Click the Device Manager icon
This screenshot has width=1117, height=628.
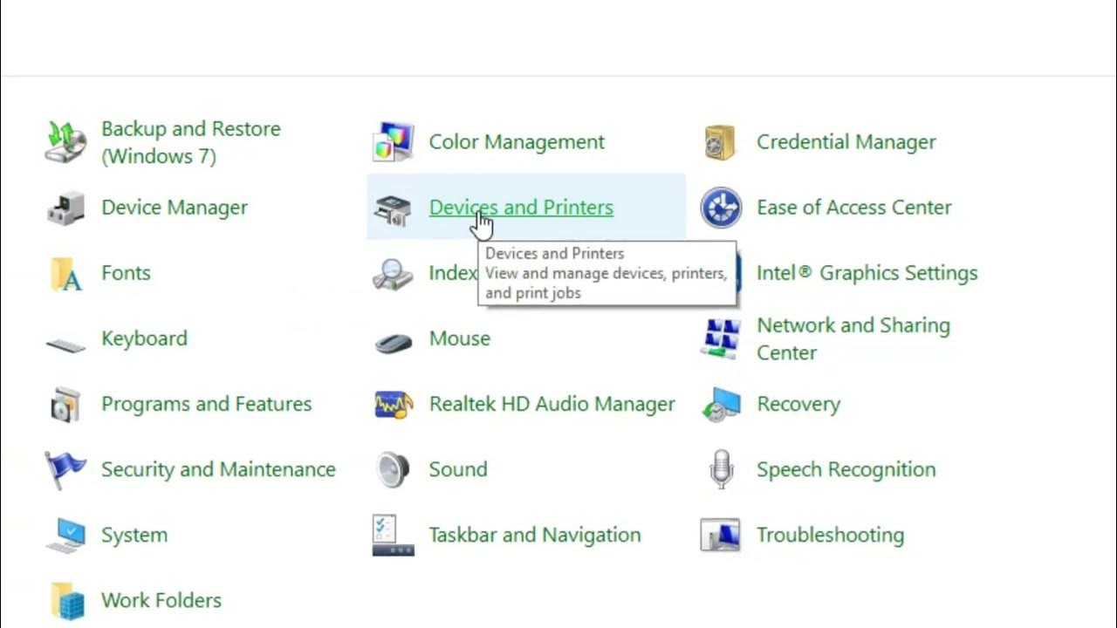(x=66, y=208)
